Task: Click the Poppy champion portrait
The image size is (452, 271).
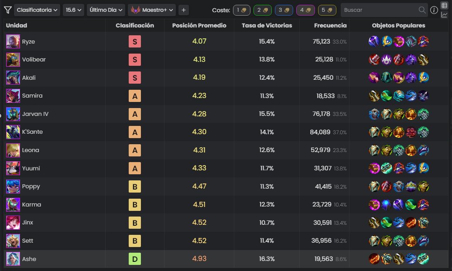Action: [x=13, y=186]
